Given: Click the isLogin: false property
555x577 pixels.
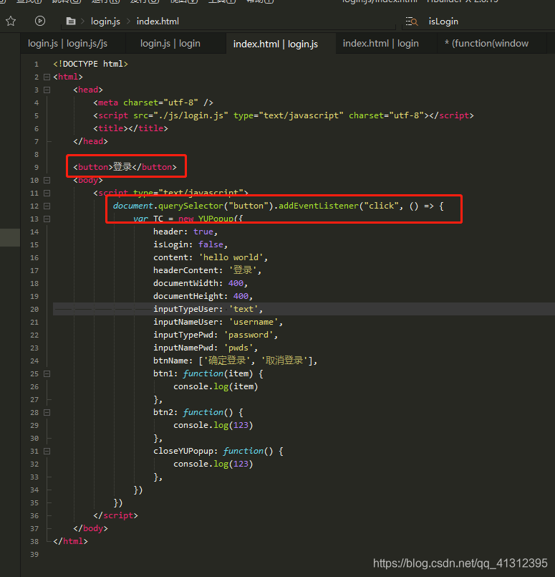Looking at the screenshot, I should [x=190, y=244].
